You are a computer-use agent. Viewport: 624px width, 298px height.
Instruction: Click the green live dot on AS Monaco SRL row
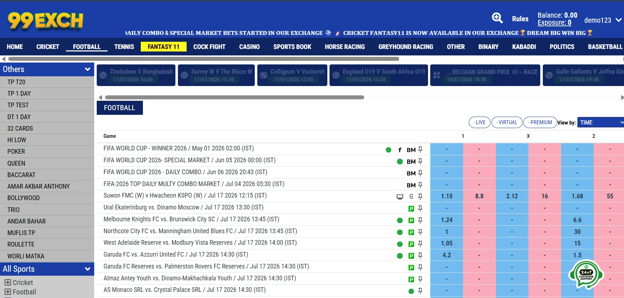[x=411, y=291]
